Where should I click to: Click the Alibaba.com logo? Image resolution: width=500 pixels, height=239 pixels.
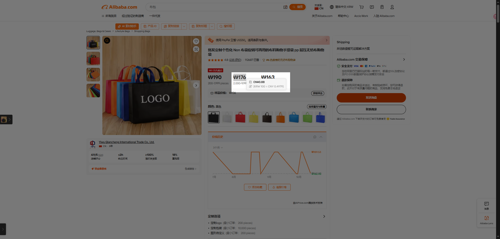tap(119, 7)
